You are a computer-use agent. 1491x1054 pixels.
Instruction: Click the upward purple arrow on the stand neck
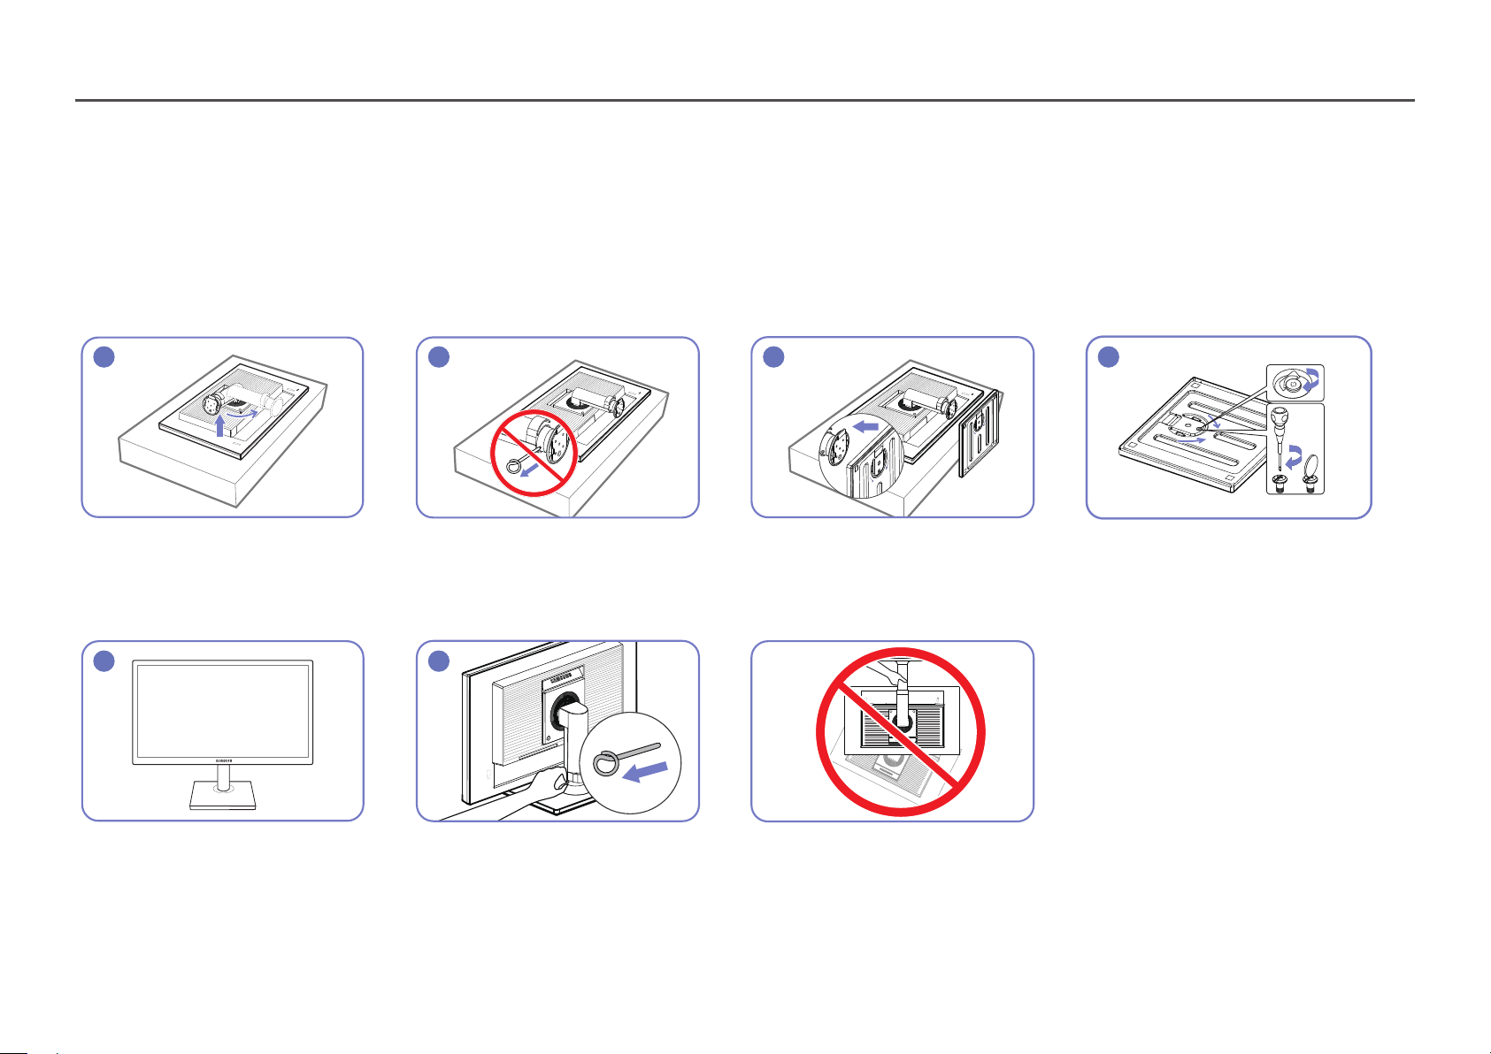[x=221, y=425]
